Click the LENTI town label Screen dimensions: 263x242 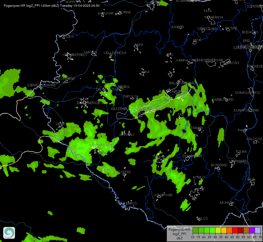60,124
